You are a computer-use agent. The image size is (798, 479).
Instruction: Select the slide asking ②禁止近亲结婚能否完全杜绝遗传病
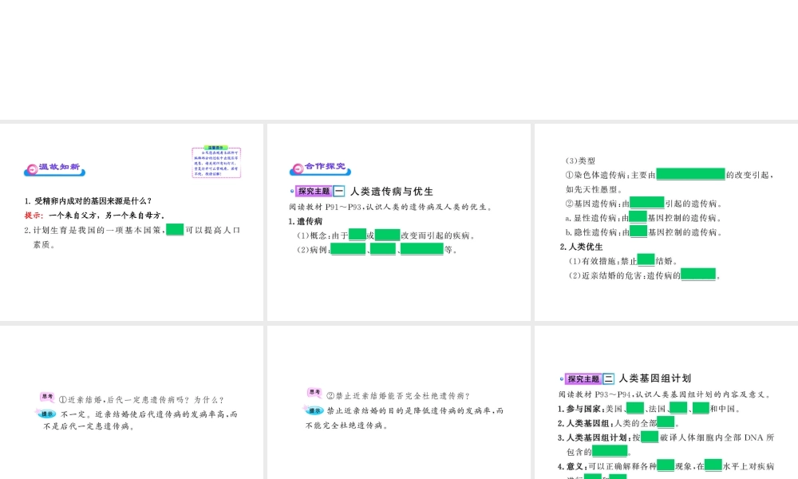(399, 402)
